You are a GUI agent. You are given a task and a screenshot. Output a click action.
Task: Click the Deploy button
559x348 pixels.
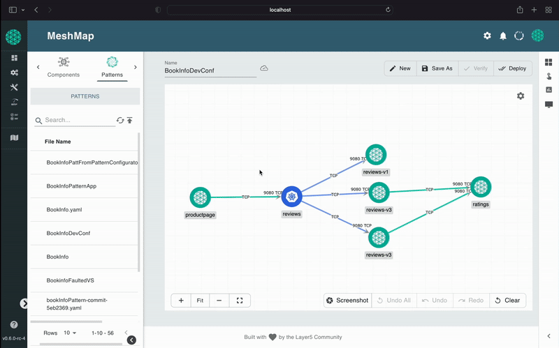tap(513, 68)
